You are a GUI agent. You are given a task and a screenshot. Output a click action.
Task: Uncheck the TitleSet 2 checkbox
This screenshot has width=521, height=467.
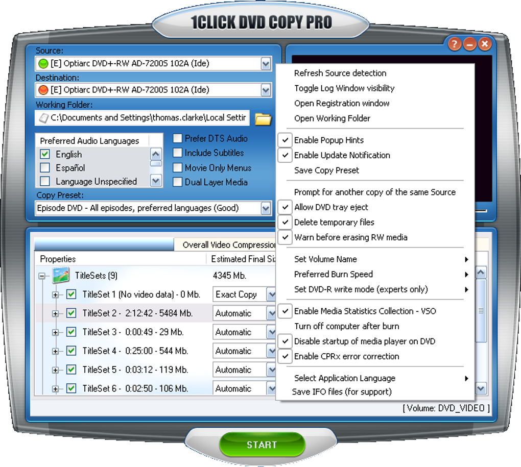click(71, 313)
